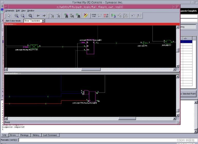Click the Reference pane header bar
This screenshot has width=198, height=144.
pyautogui.click(x=92, y=24)
